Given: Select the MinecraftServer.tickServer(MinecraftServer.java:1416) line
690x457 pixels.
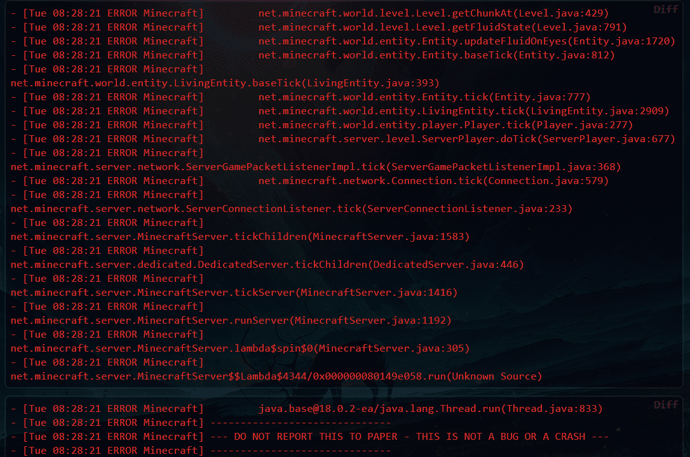Looking at the screenshot, I should coord(234,293).
